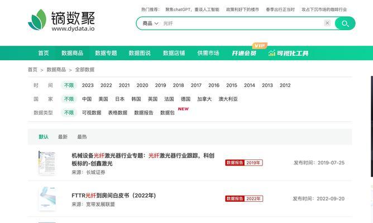Screen dimensions: 373x223
Task: Click publish date 2022-09-20
Action: coord(331,198)
